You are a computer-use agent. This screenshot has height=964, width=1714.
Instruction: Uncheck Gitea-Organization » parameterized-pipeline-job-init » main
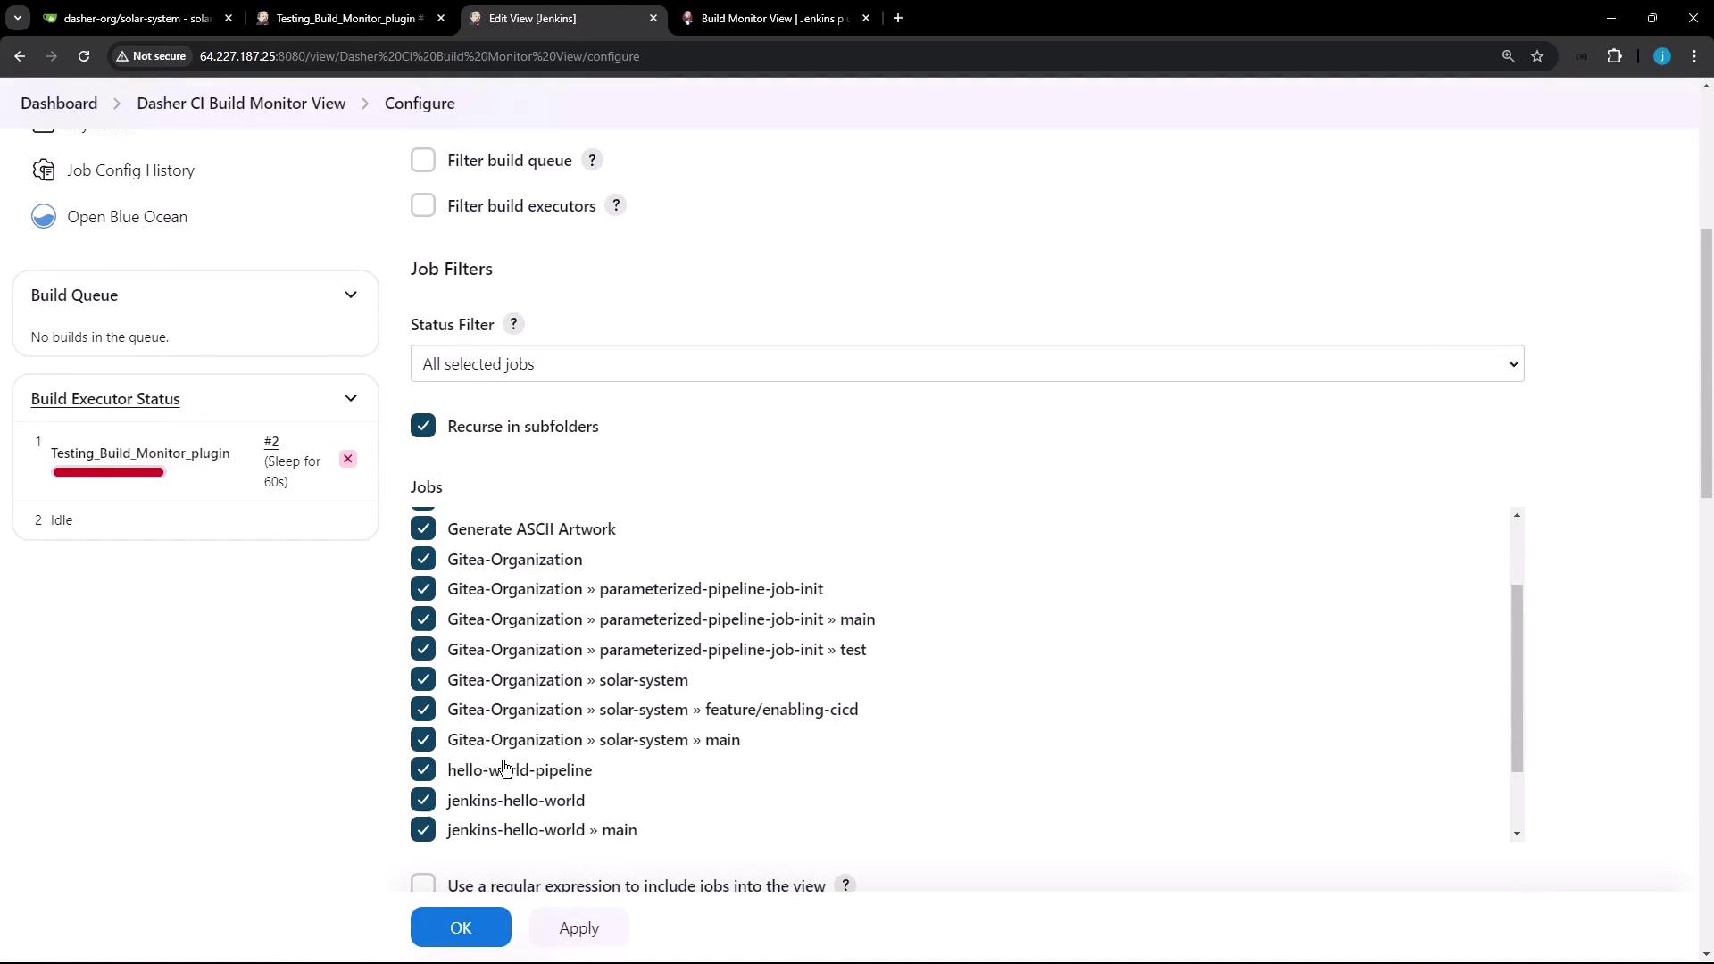(x=423, y=619)
